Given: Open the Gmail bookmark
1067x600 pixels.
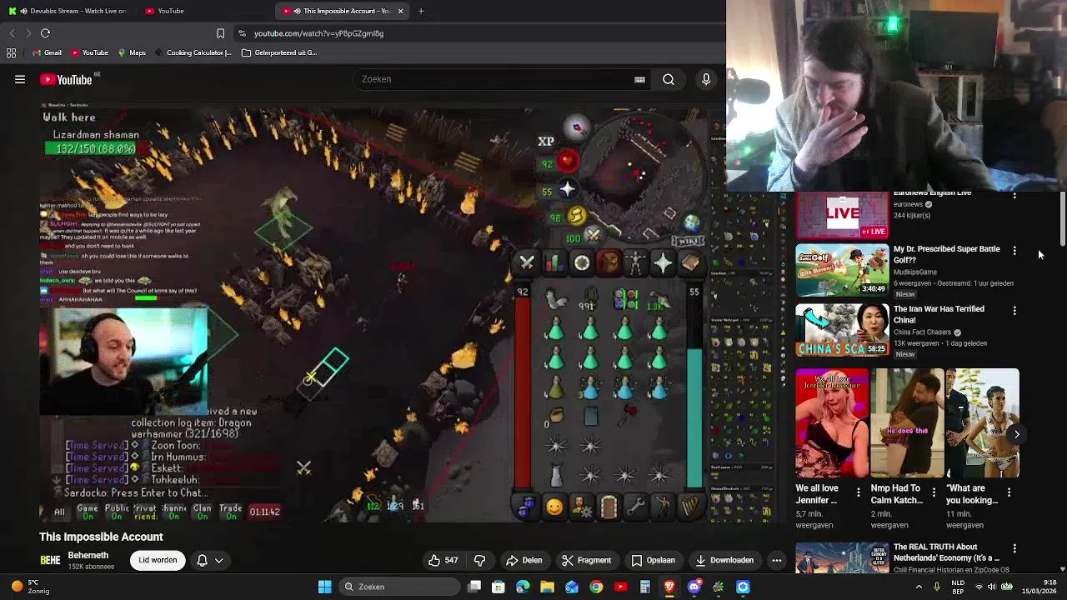Looking at the screenshot, I should click(47, 52).
